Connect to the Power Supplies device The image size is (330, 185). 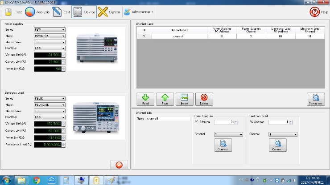click(x=223, y=145)
